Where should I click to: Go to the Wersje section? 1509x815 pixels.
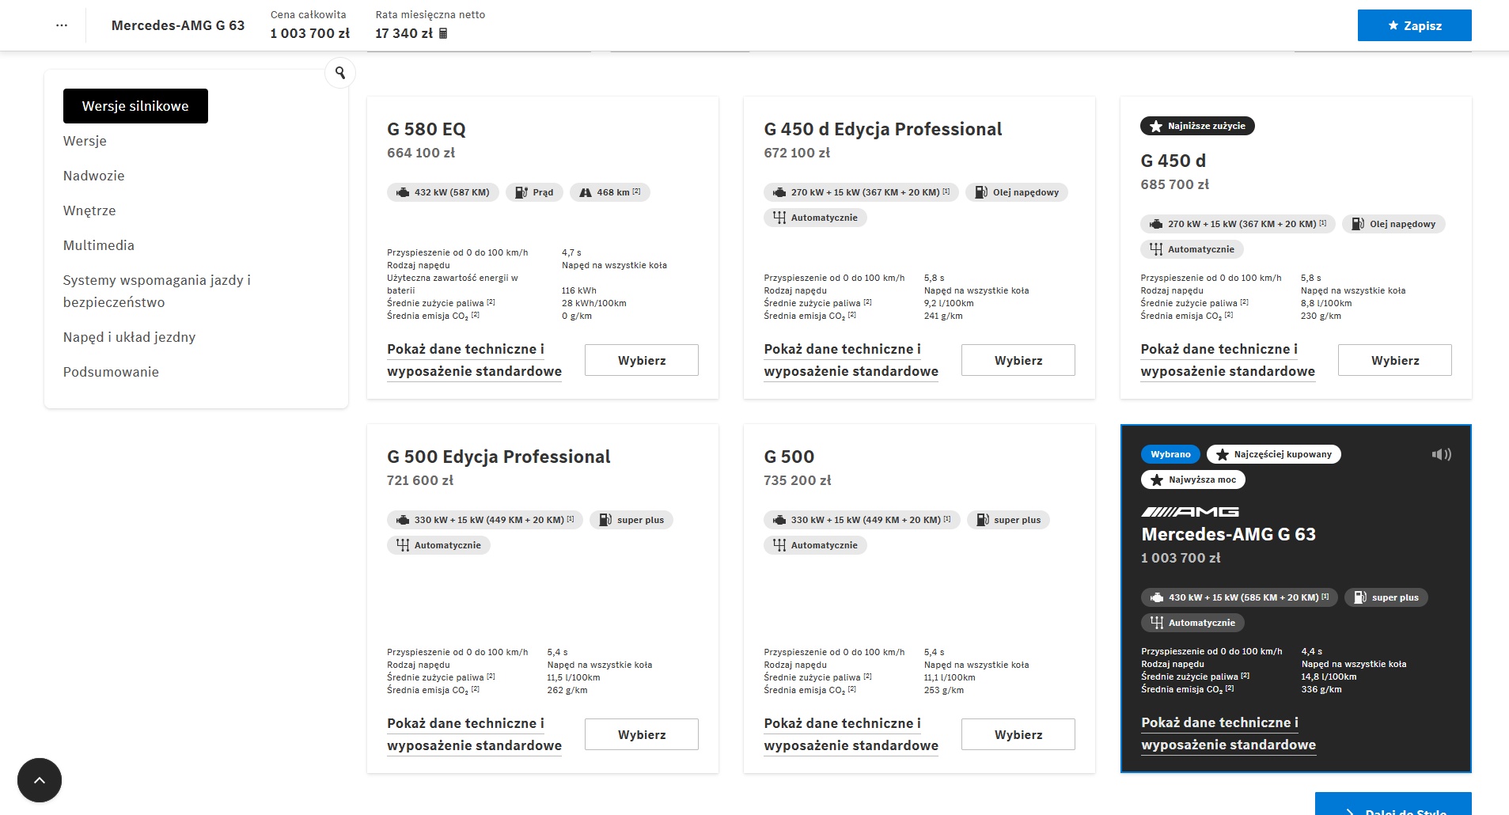[85, 141]
